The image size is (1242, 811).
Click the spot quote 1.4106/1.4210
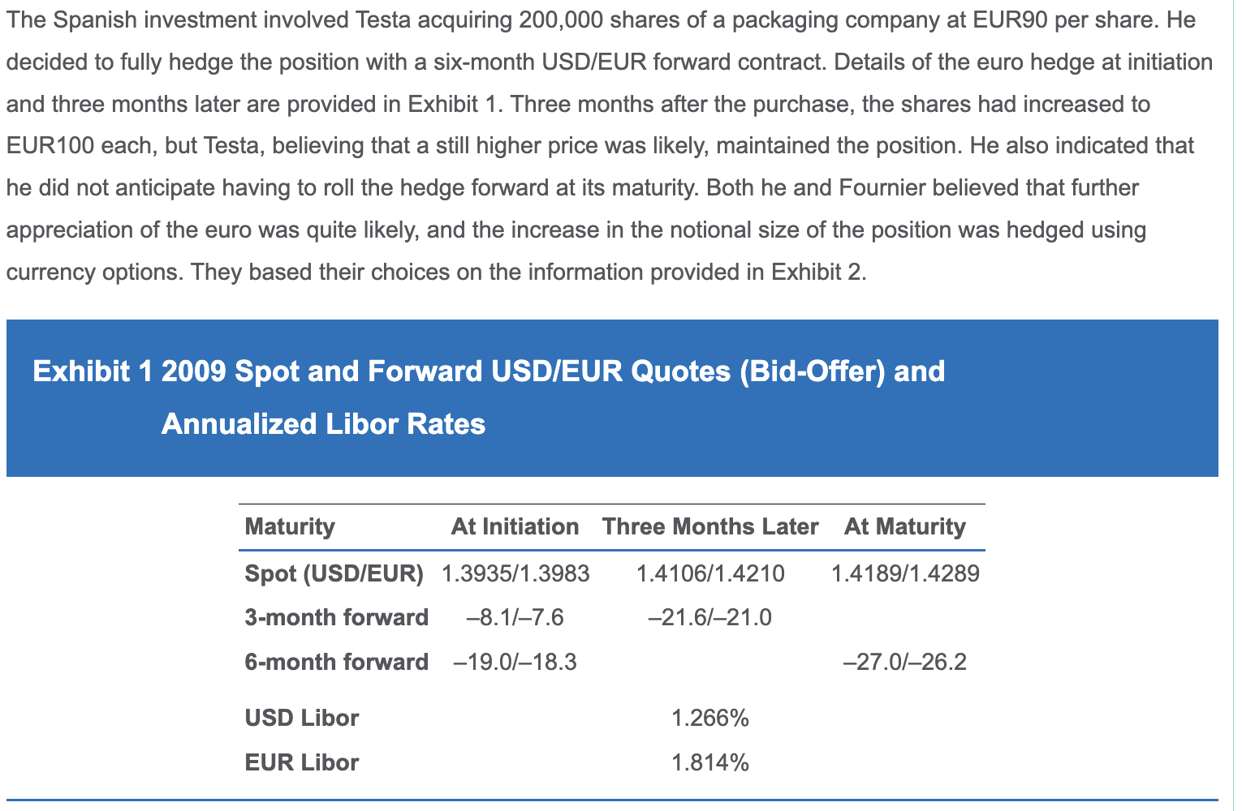coord(710,574)
